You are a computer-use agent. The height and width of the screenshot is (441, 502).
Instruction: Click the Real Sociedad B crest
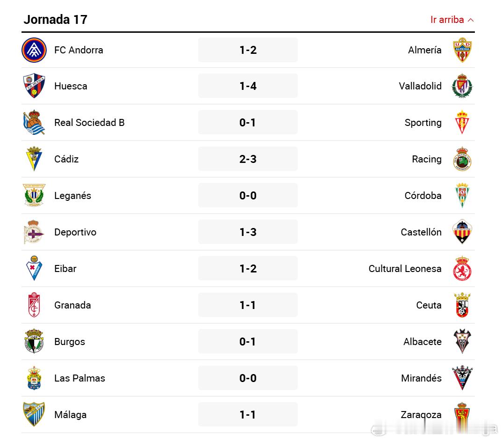(x=34, y=123)
